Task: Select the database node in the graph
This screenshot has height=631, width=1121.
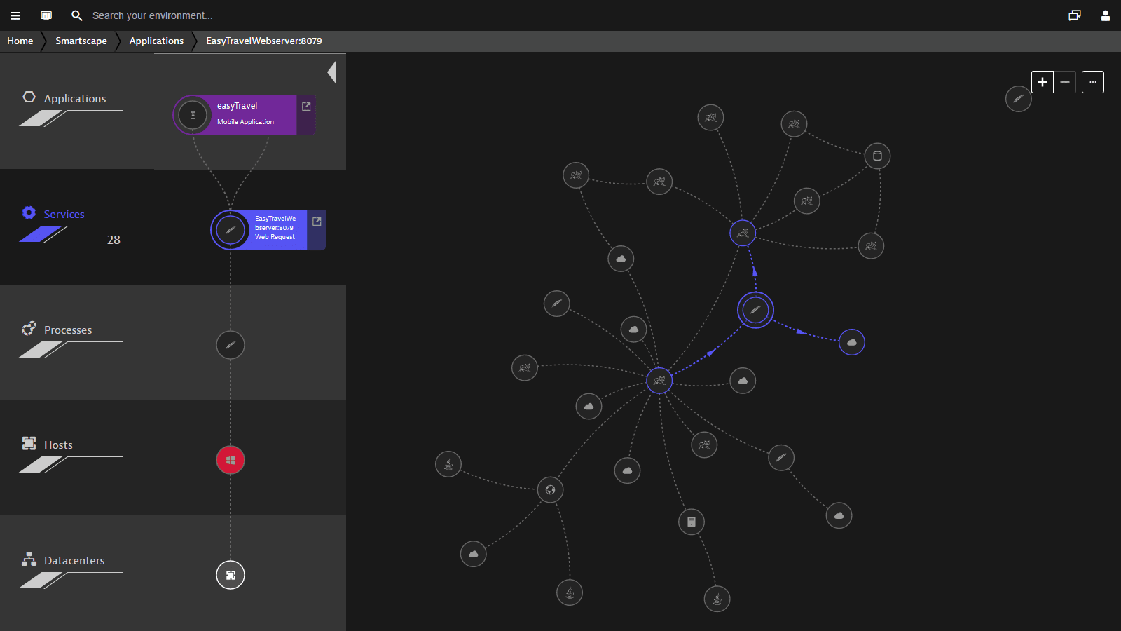Action: click(x=877, y=156)
